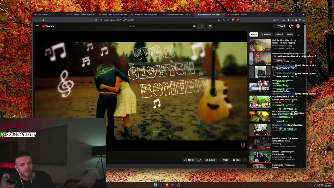Image resolution: width=334 pixels, height=188 pixels.
Task: Open the account avatar menu
Action: (x=298, y=26)
